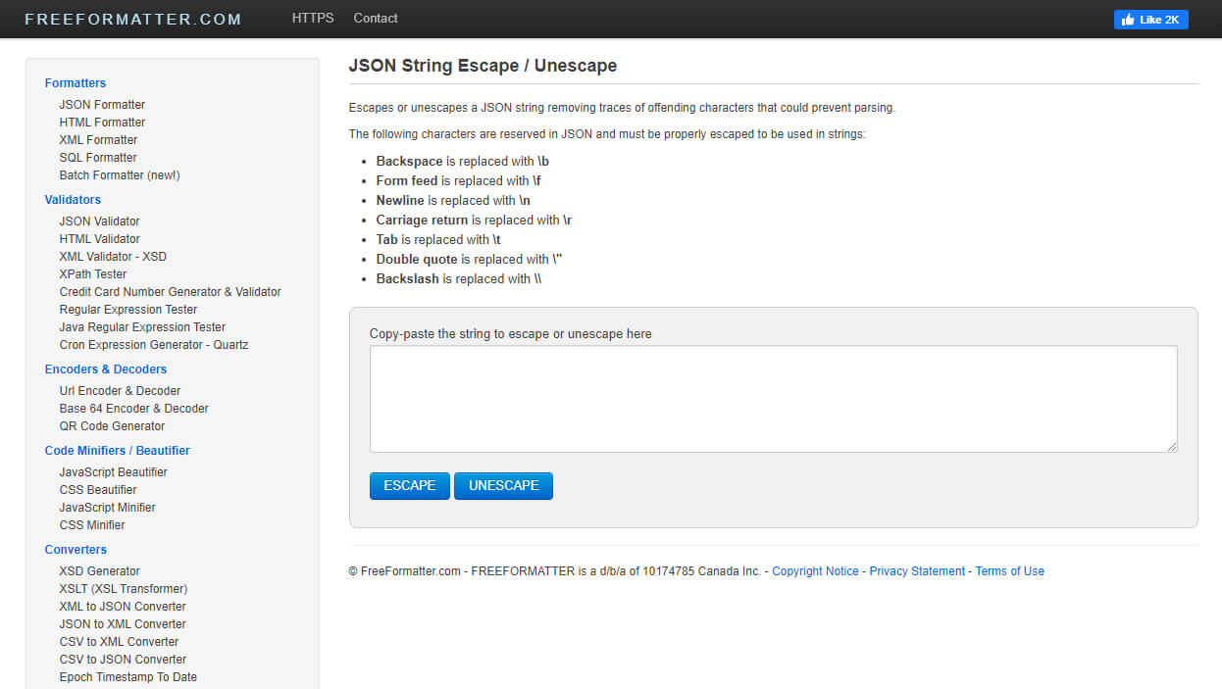Click the 'Form feed is replaced with \f' line
Viewport: 1222px width, 689px height.
(458, 181)
